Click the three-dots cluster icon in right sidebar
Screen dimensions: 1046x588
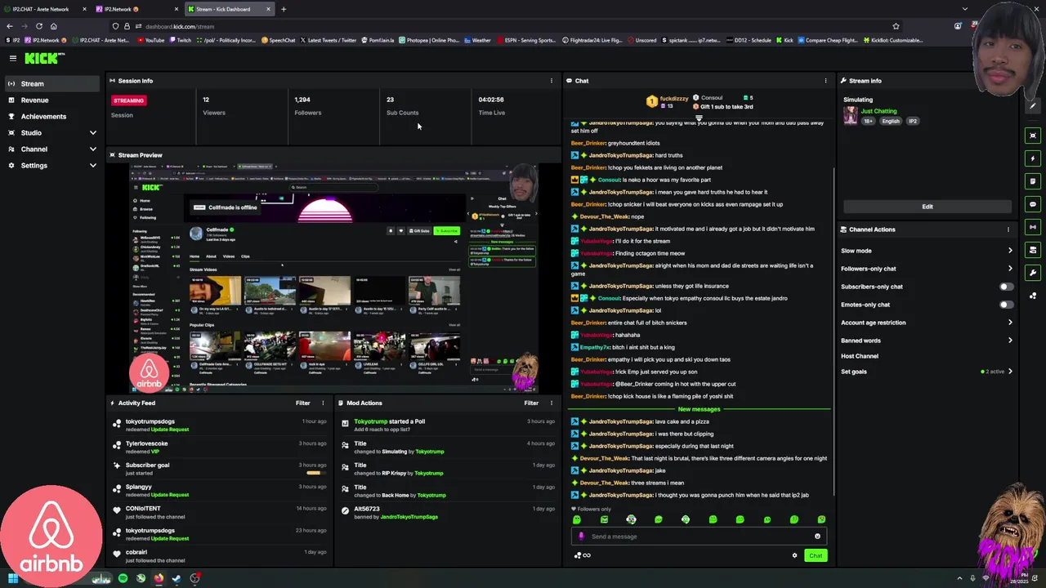[1034, 296]
